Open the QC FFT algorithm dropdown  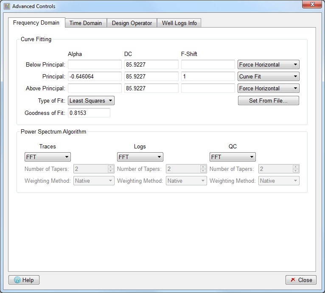(x=233, y=157)
